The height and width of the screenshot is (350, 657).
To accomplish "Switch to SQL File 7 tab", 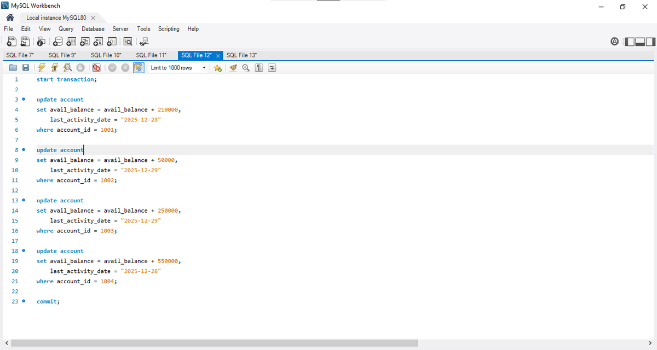I will (20, 55).
